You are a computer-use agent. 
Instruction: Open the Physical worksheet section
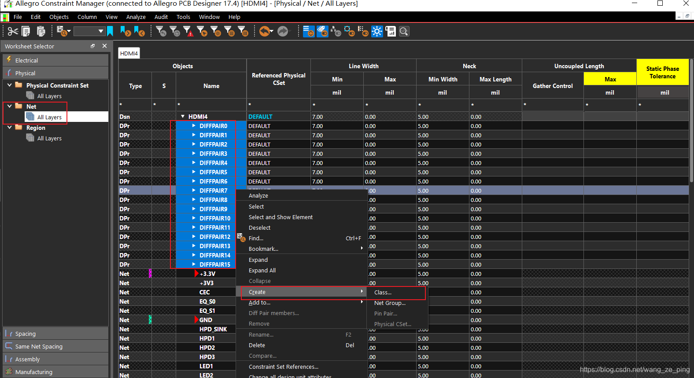click(55, 73)
